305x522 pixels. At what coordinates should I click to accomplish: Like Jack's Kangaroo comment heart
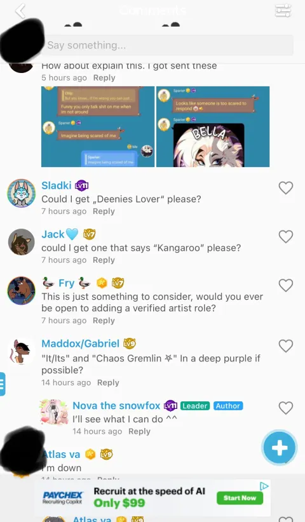pos(286,237)
